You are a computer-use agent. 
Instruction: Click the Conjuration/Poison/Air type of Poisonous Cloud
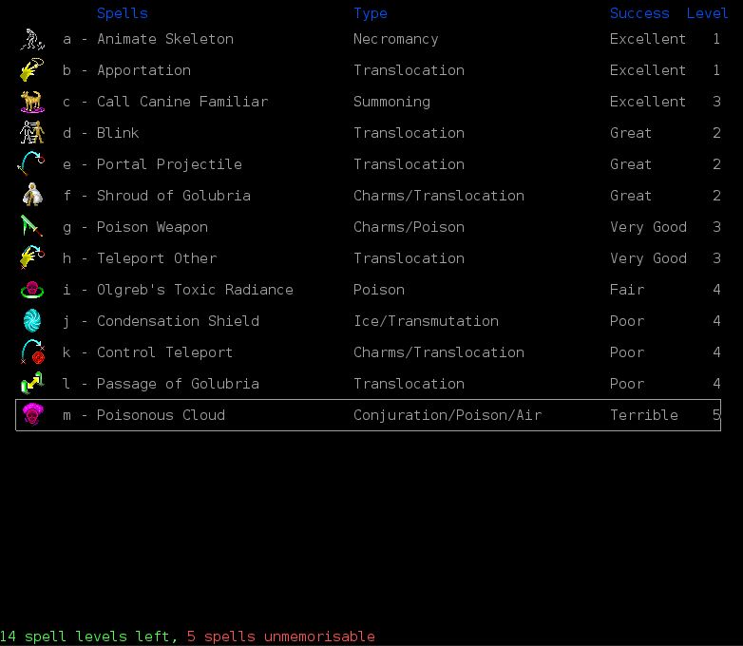[448, 415]
